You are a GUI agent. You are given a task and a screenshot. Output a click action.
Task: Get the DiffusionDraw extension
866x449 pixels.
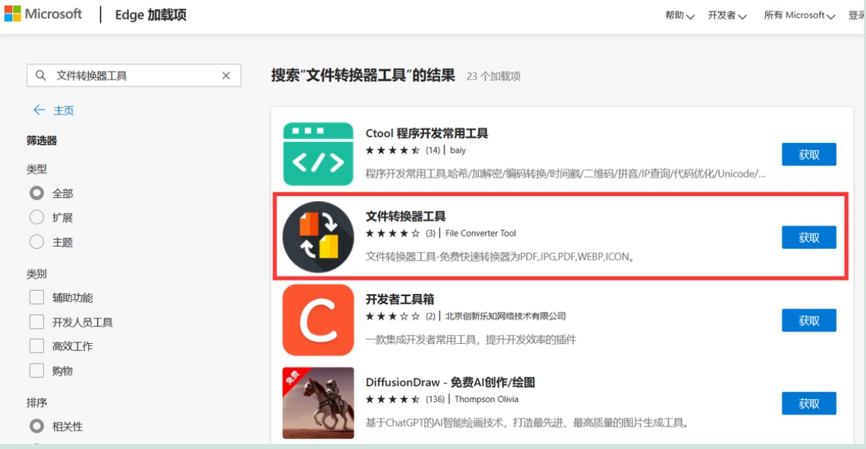809,403
